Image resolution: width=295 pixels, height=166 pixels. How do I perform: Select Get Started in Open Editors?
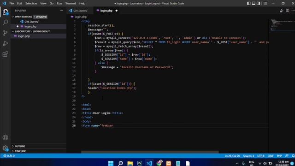39,22
